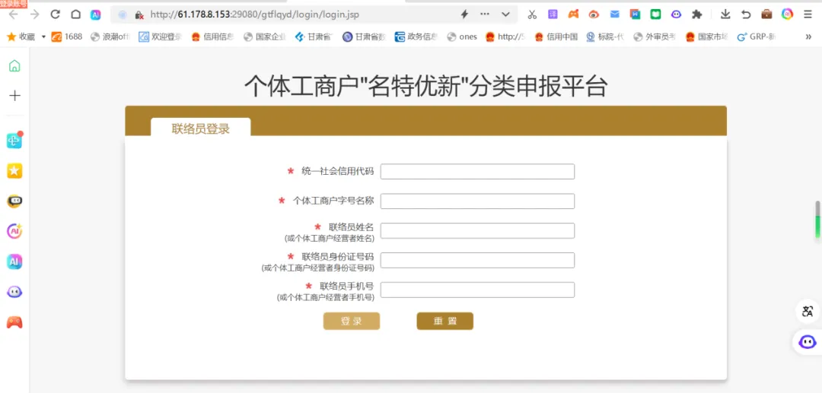This screenshot has height=393, width=822.
Task: Open the sidebar red game controller icon
Action: [14, 322]
